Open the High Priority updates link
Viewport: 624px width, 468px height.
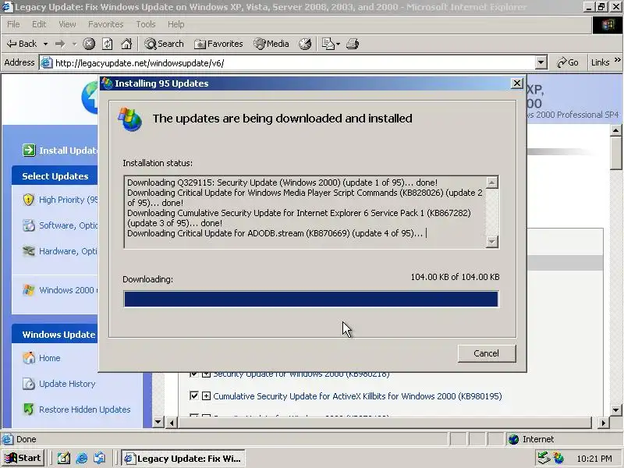[x=68, y=200]
